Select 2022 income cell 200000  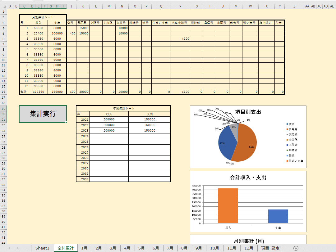[x=109, y=125]
